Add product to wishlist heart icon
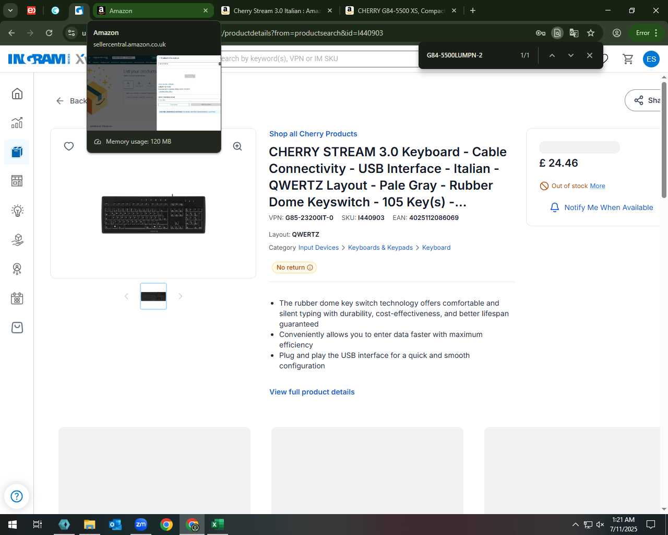Image resolution: width=668 pixels, height=535 pixels. click(69, 146)
